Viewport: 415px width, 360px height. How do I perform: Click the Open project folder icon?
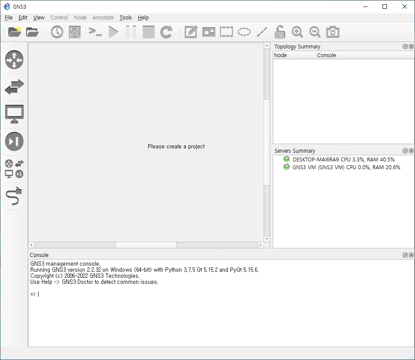(x=32, y=32)
